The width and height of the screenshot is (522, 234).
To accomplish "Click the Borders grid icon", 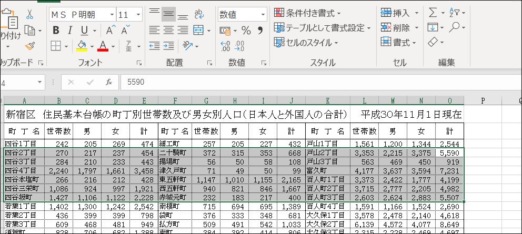I will click(56, 46).
